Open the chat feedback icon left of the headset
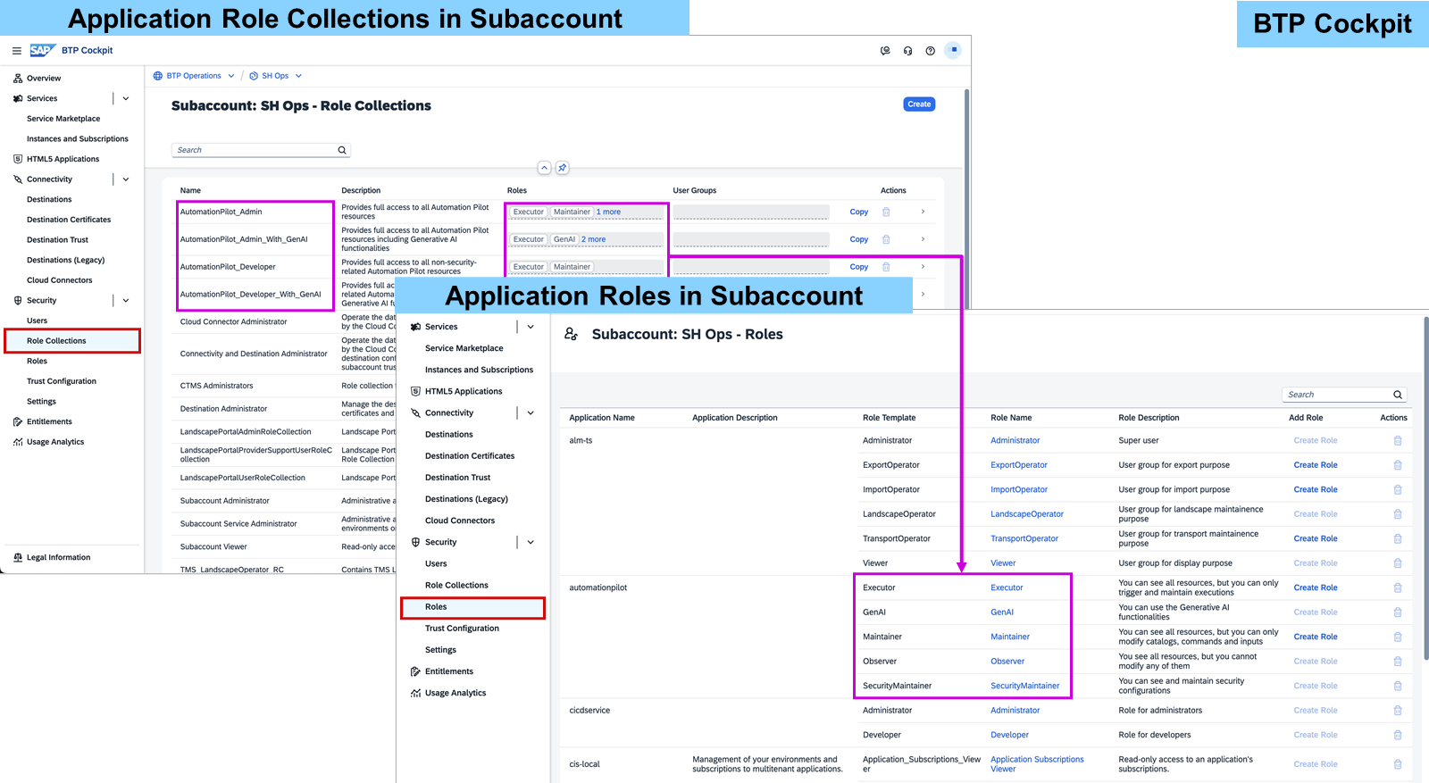Viewport: 1429px width, 783px height. pos(885,51)
